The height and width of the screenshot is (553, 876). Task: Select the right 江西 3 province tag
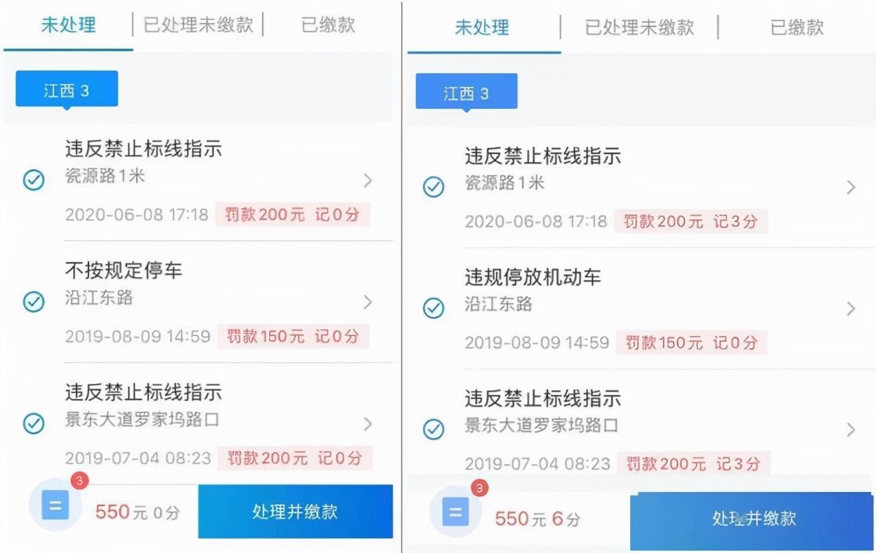[466, 93]
